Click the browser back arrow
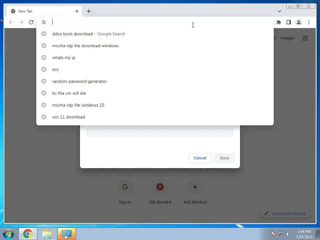The width and height of the screenshot is (320, 240). tap(11, 22)
